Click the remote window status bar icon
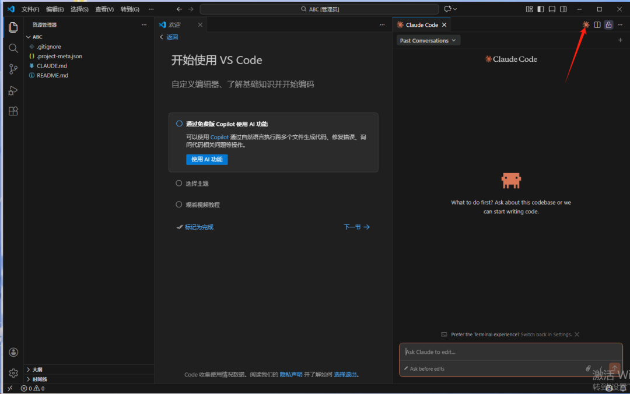This screenshot has width=630, height=394. coord(10,388)
